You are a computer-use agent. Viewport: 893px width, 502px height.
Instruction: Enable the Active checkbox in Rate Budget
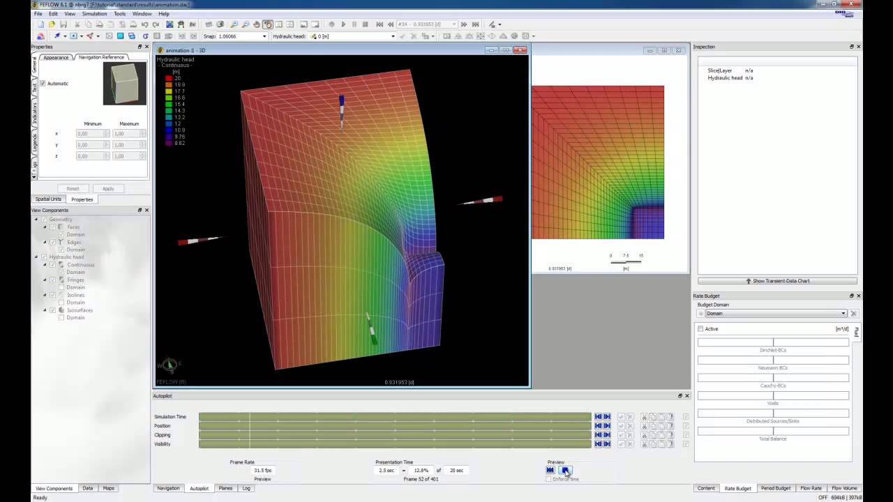tap(700, 329)
